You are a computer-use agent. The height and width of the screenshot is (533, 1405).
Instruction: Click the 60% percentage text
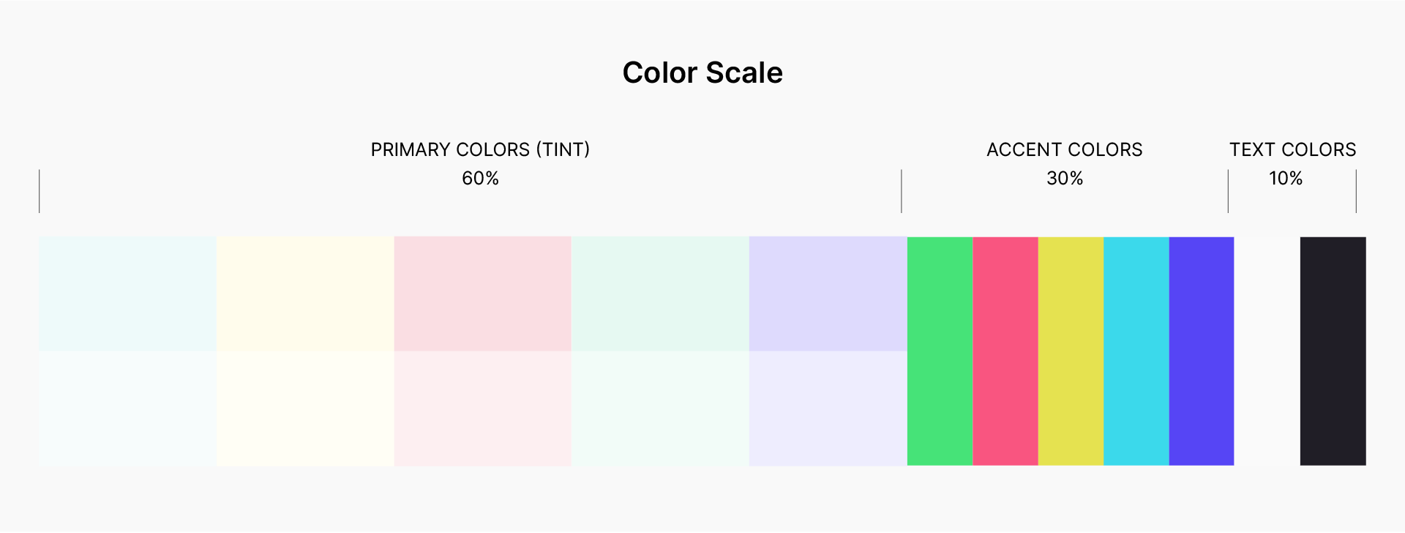480,178
